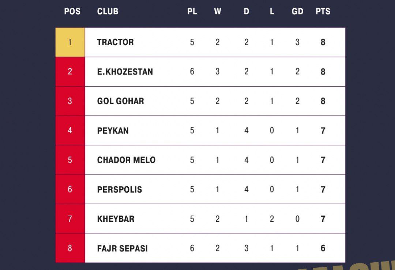Viewport: 395px width, 270px height.
Task: Click the L column header
Action: [272, 11]
